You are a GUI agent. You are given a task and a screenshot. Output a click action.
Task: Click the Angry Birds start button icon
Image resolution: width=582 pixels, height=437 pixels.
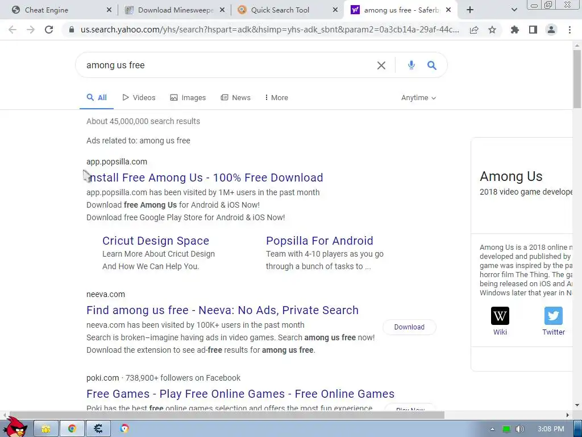coord(15,427)
